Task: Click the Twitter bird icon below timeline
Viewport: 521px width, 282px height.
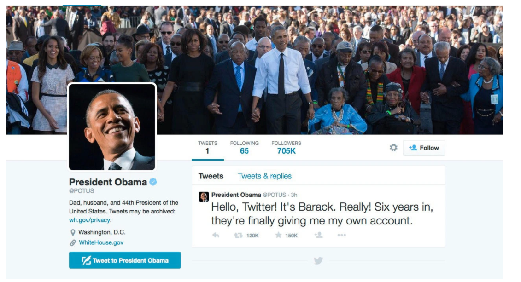Action: [x=318, y=260]
